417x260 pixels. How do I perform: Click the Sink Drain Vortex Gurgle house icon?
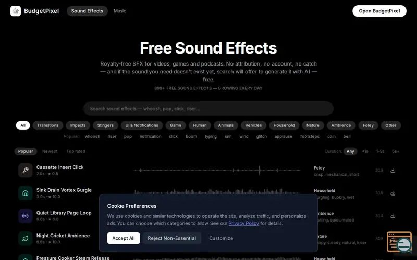[25, 193]
